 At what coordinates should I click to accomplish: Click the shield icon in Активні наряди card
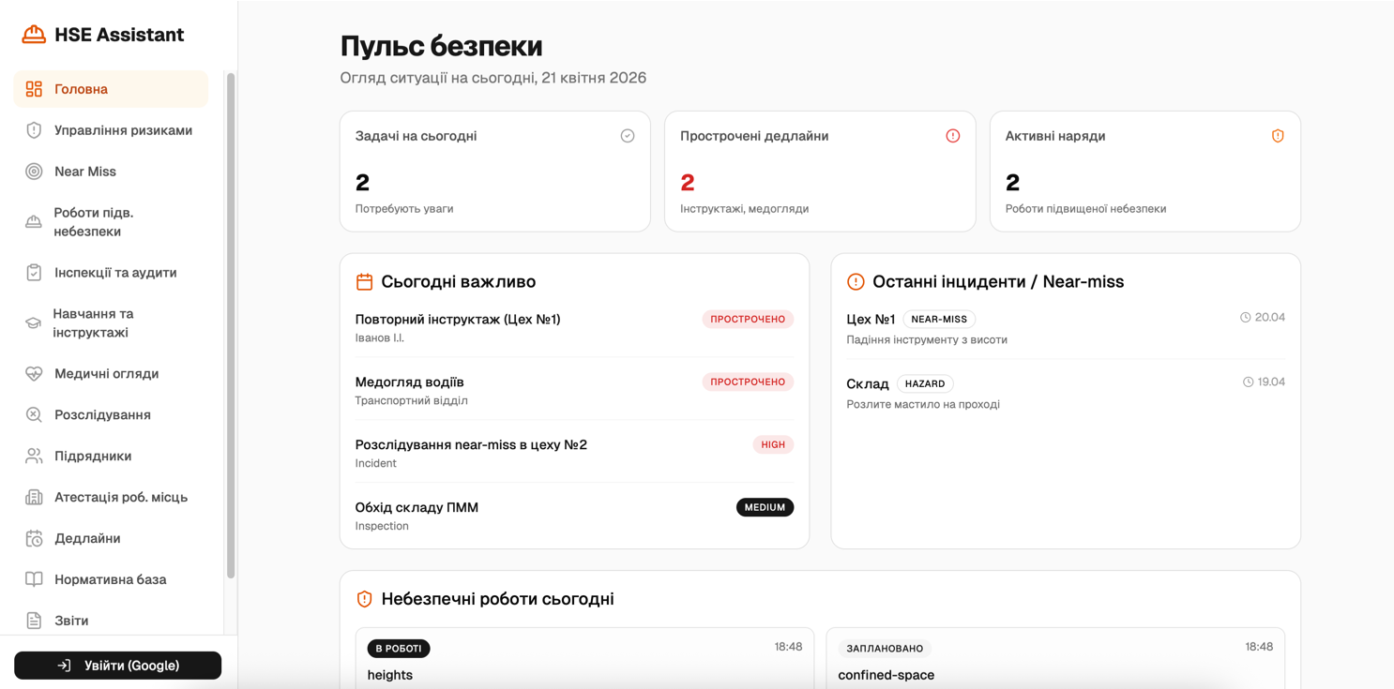pyautogui.click(x=1277, y=136)
